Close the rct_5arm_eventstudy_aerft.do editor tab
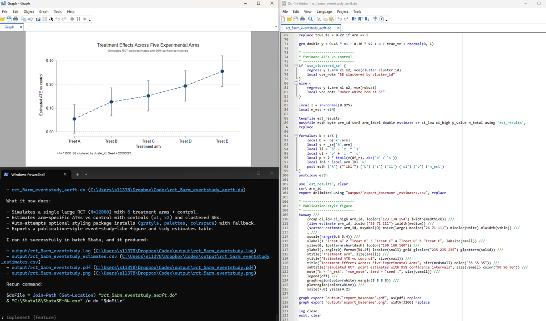Image resolution: width=546 pixels, height=321 pixels. point(338,28)
